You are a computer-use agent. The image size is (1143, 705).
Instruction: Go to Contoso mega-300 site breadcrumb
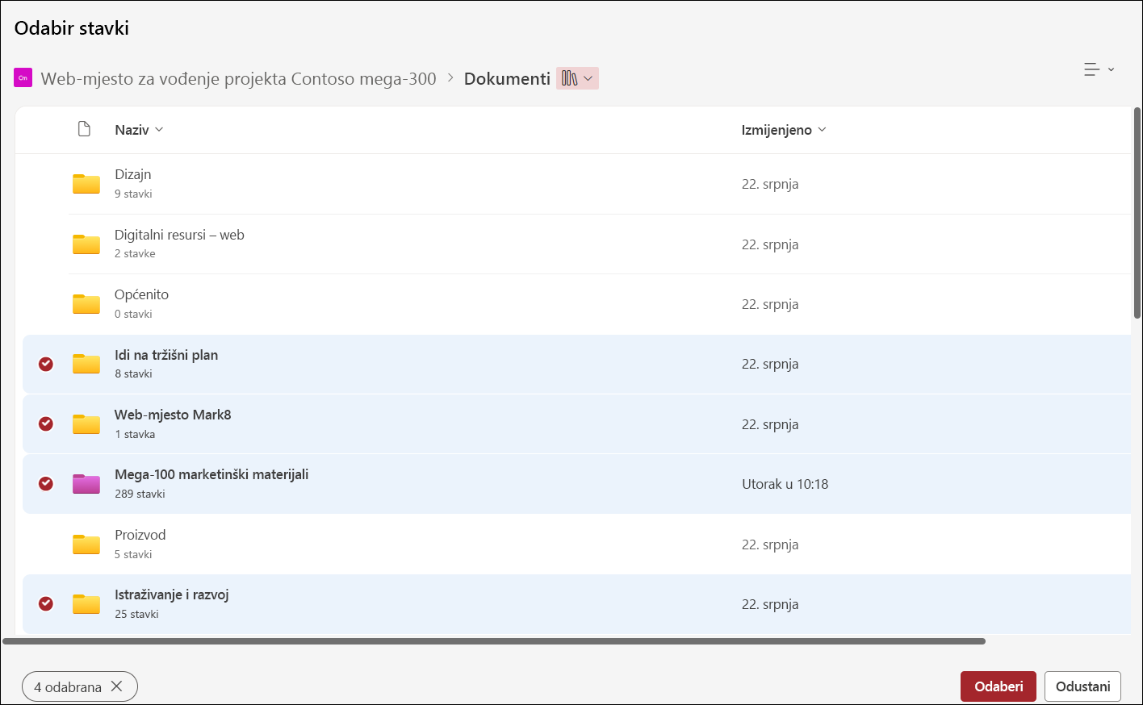(238, 78)
